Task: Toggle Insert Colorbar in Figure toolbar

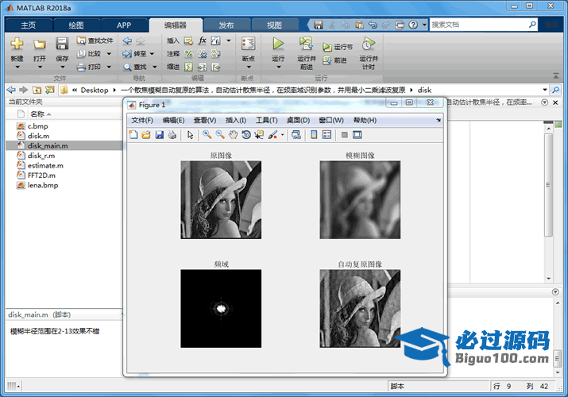Action: [x=314, y=135]
